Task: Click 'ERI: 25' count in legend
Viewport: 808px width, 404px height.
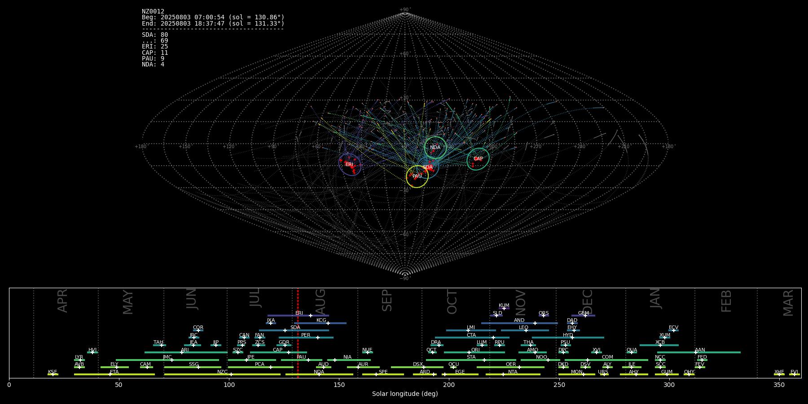Action: tap(155, 47)
